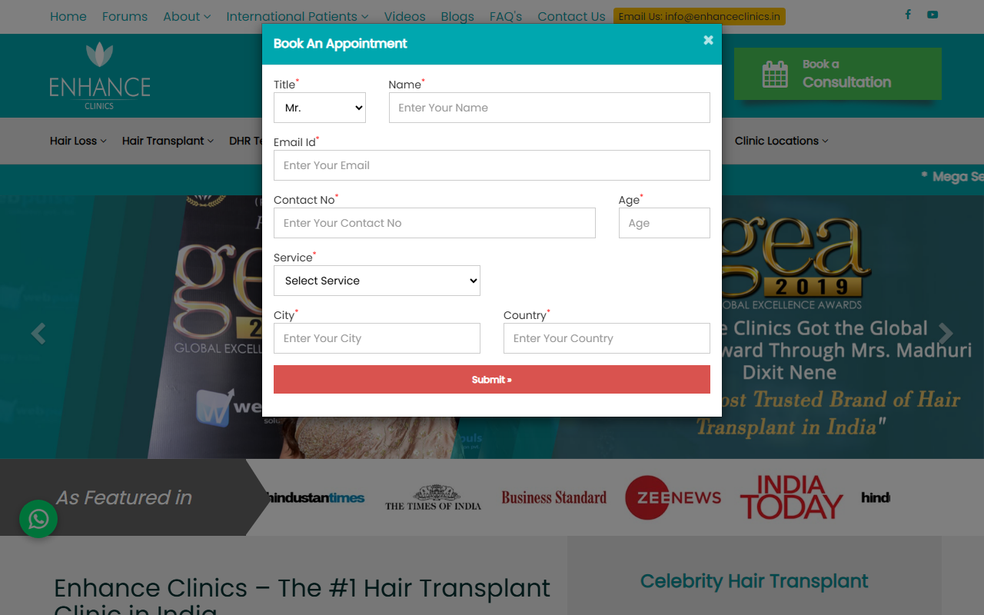984x615 pixels.
Task: Open the YouTube channel icon
Action: click(x=932, y=15)
